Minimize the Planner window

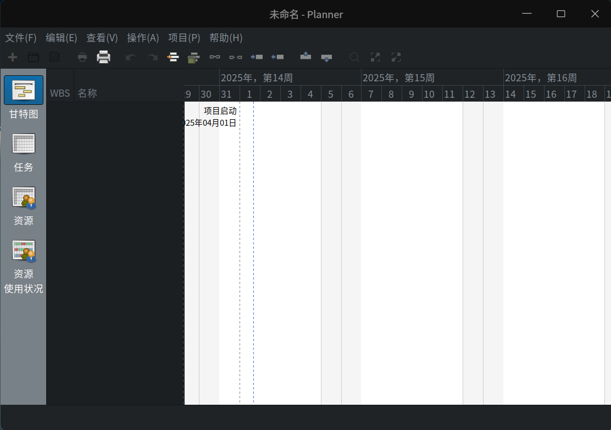click(x=527, y=14)
